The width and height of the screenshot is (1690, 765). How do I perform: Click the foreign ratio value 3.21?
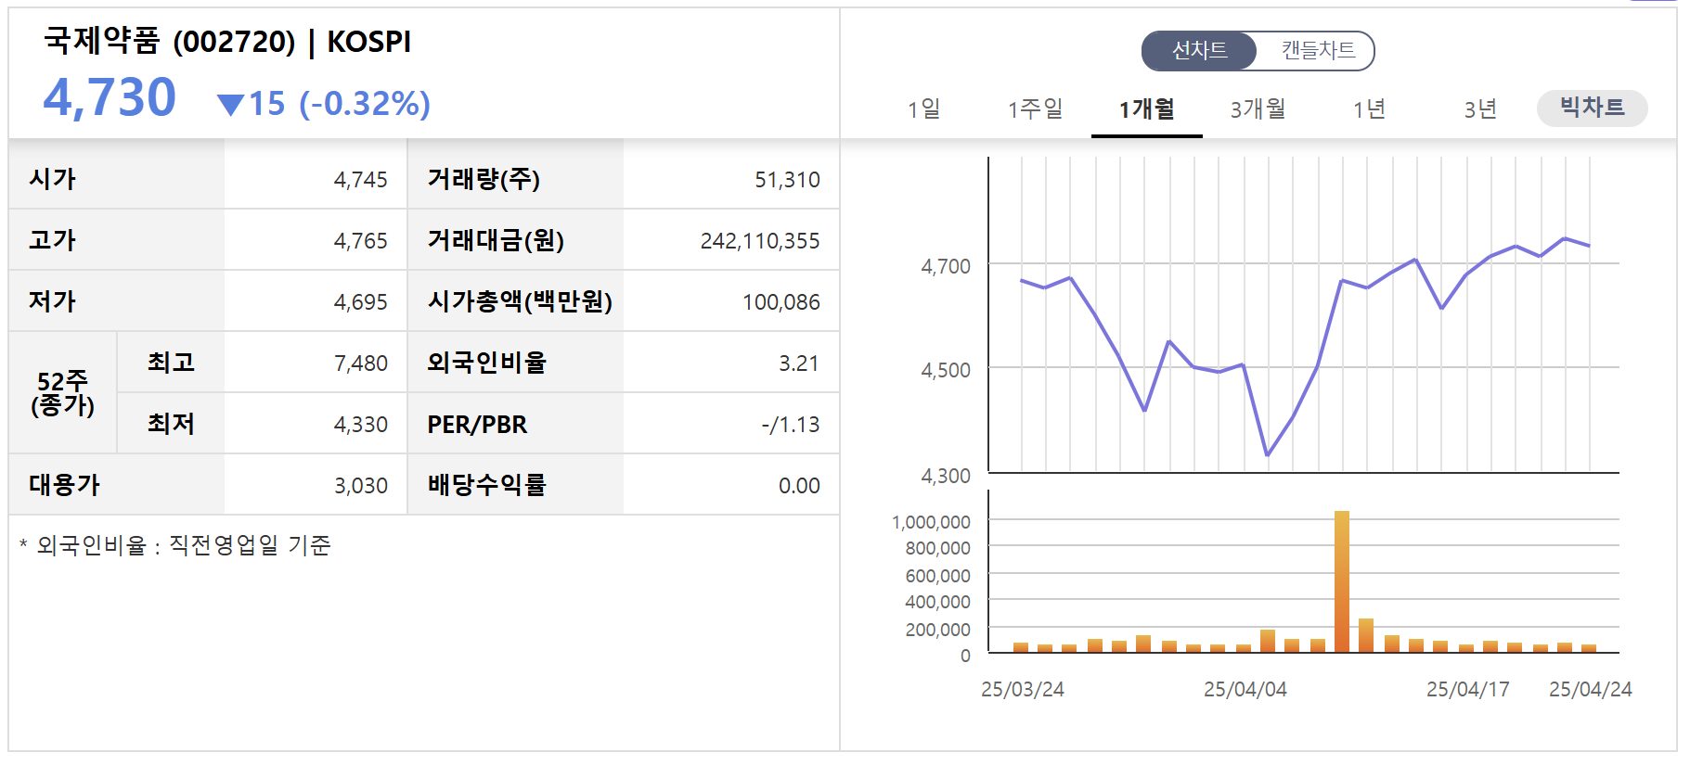click(799, 363)
